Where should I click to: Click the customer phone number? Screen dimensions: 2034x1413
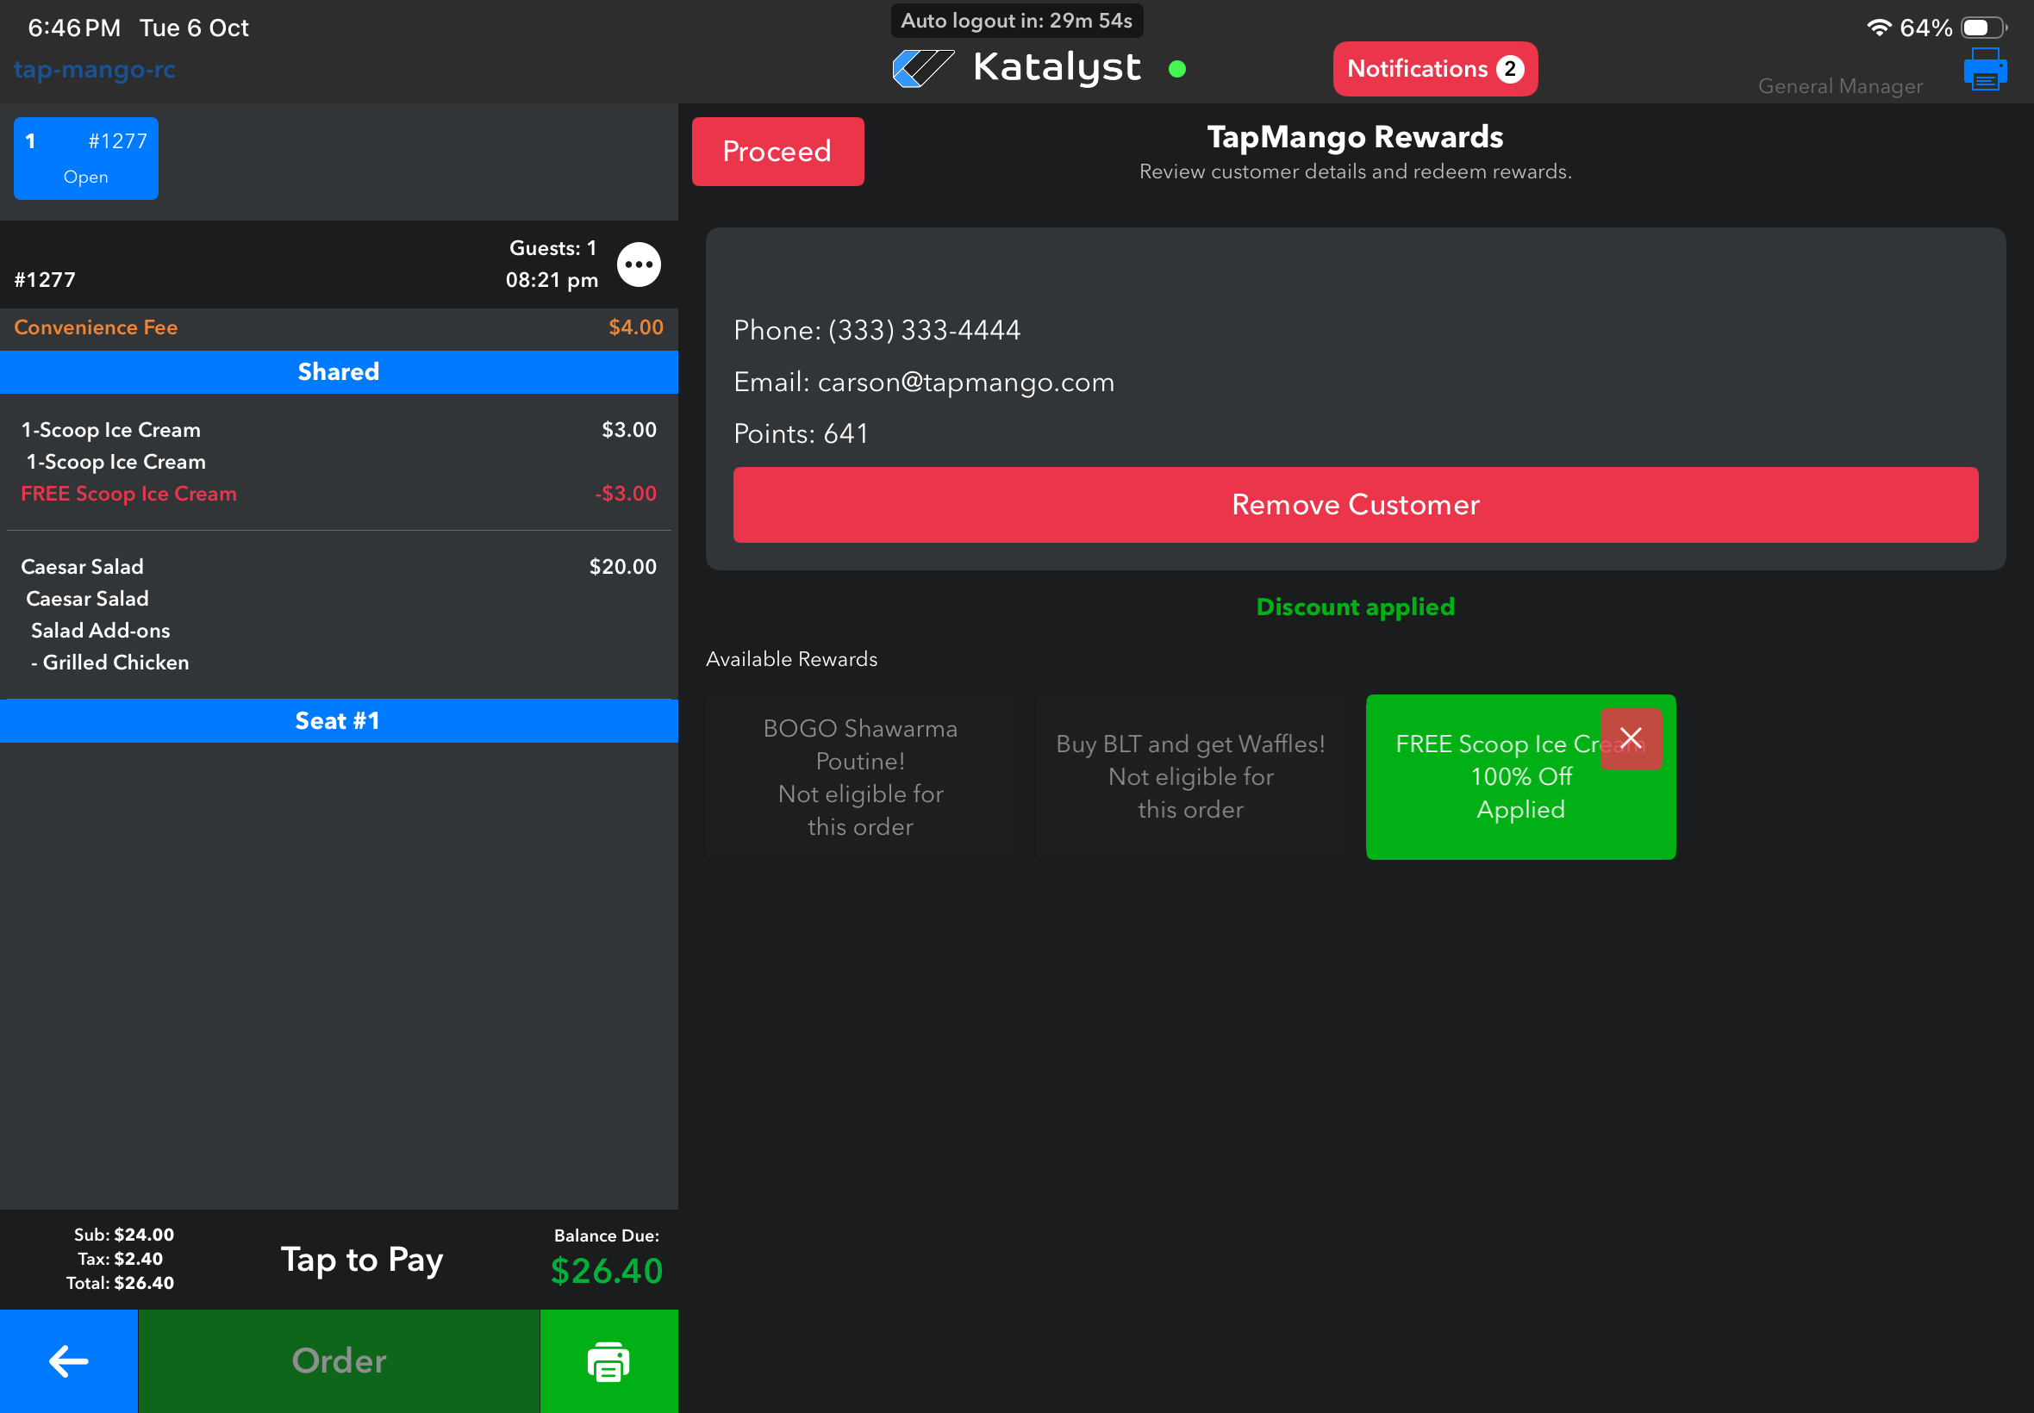click(x=877, y=330)
